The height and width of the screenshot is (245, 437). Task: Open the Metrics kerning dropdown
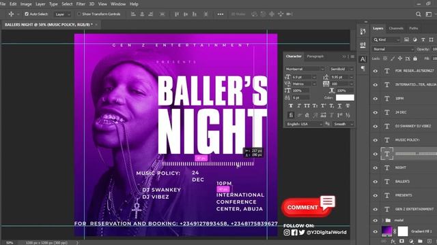pyautogui.click(x=304, y=84)
